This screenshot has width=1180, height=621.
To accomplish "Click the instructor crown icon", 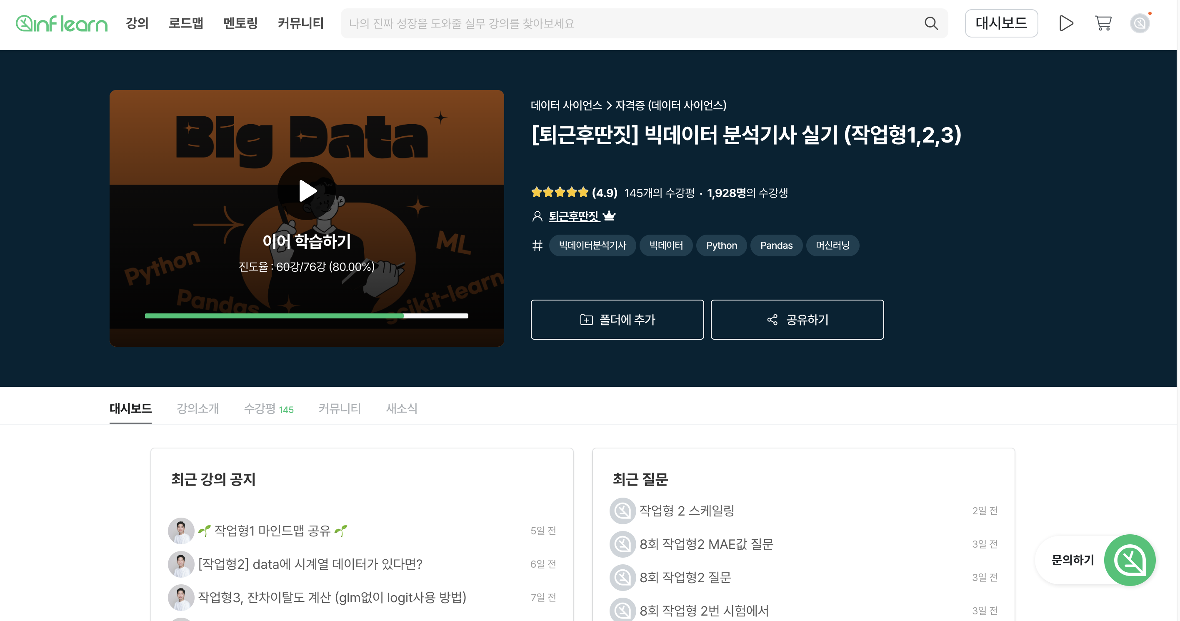I will click(x=609, y=216).
